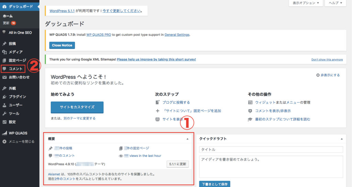Click the pages icon in 概要 固定ページ row
This screenshot has width=352, height=187.
point(121,148)
